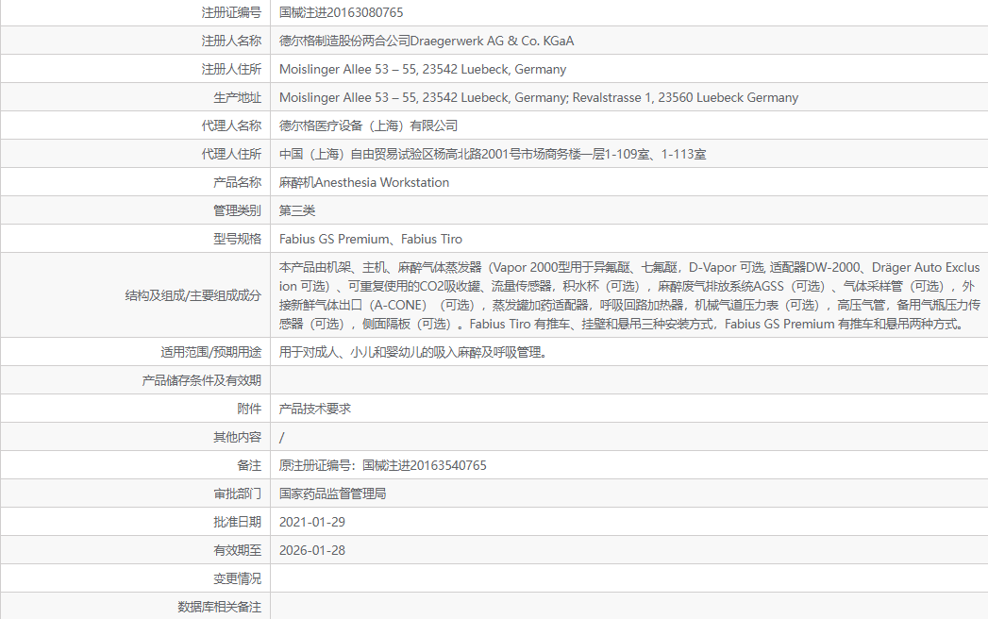Click the agent address mentioning 杨高北路2001号
This screenshot has height=619, width=988.
click(493, 155)
